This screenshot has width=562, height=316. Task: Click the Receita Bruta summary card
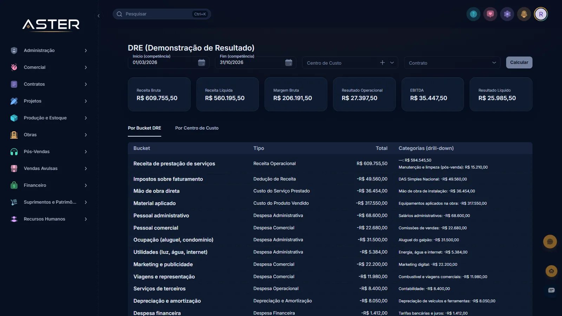159,94
